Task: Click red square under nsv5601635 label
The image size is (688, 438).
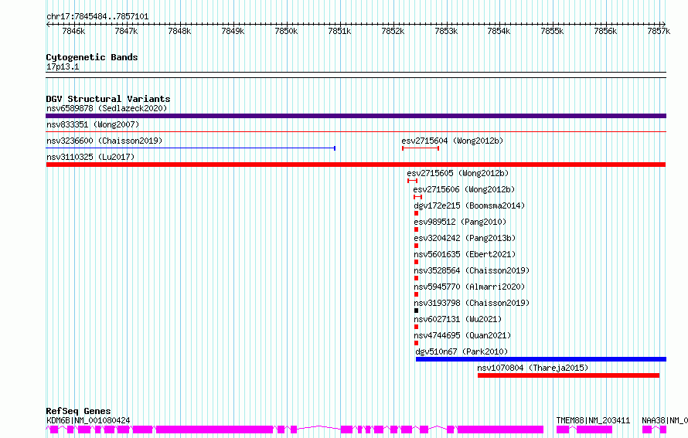Action: pyautogui.click(x=417, y=262)
